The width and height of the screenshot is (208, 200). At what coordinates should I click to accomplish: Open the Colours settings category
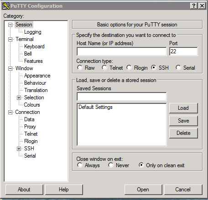coord(32,105)
